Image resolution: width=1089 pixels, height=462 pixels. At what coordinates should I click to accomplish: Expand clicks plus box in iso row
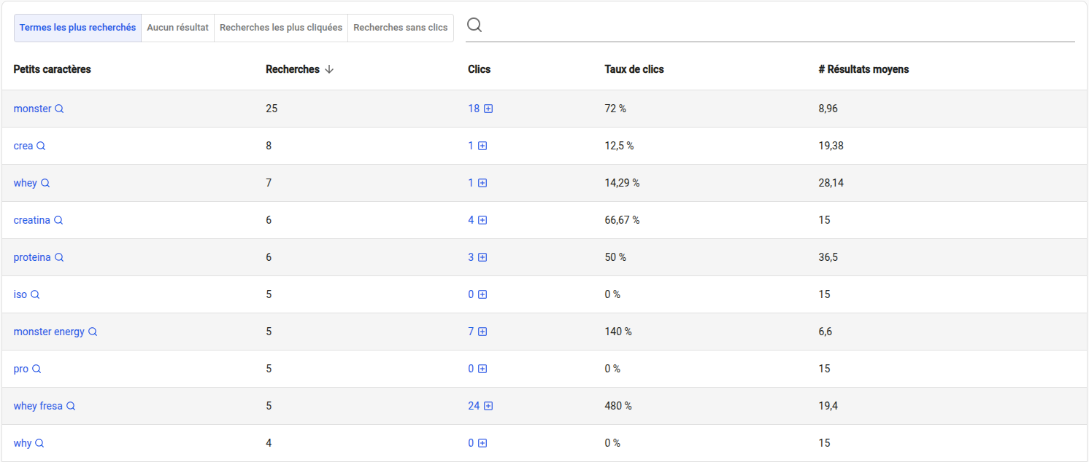[482, 294]
